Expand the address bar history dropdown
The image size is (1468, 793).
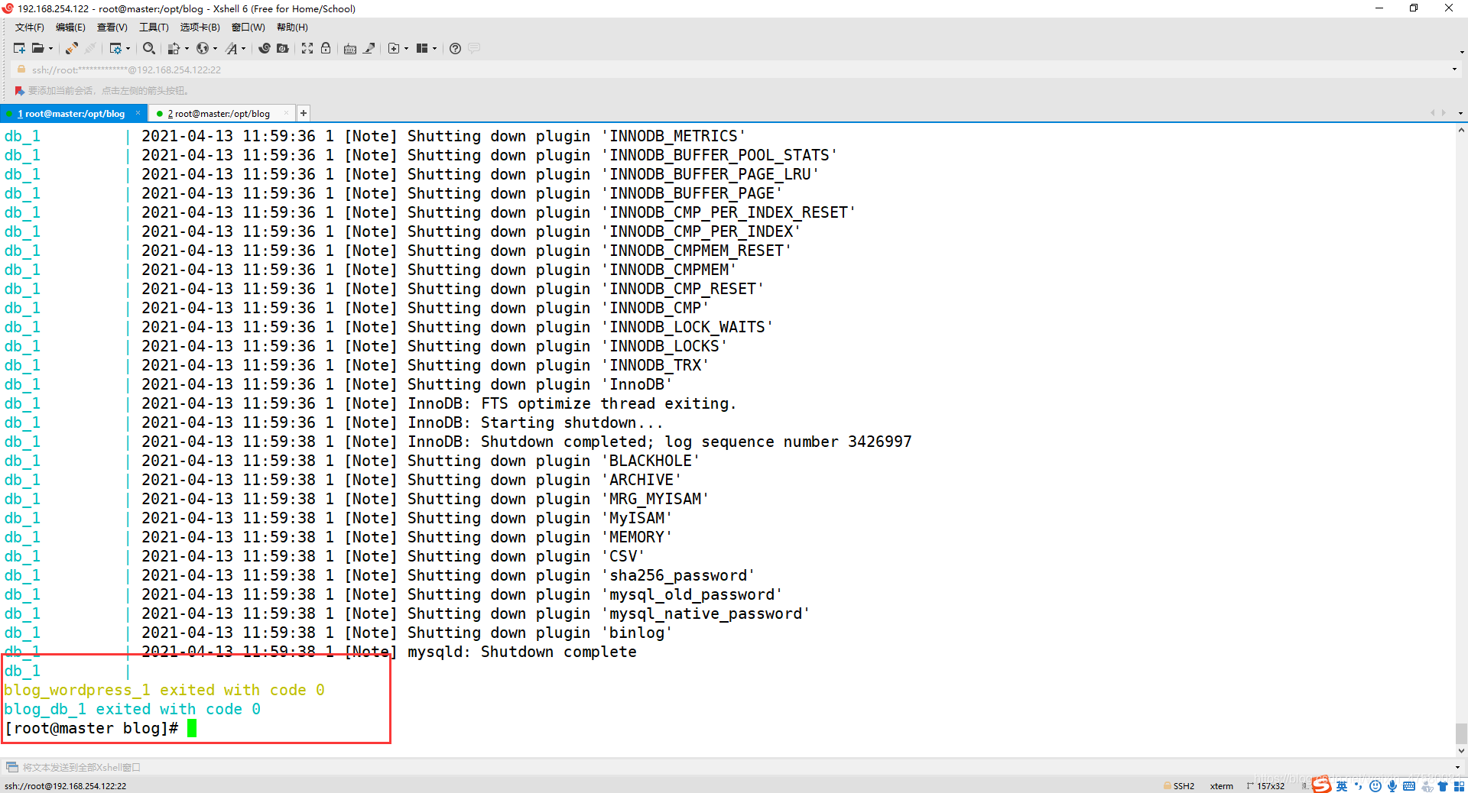(x=1454, y=70)
